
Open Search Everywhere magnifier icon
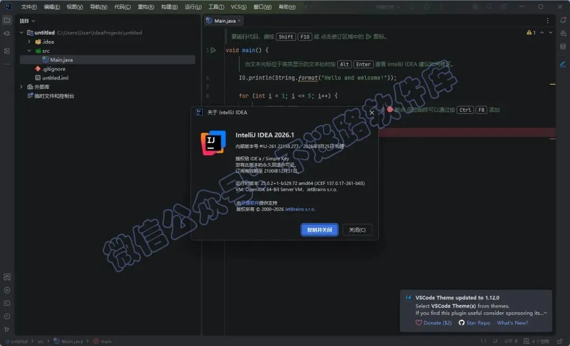point(489,6)
